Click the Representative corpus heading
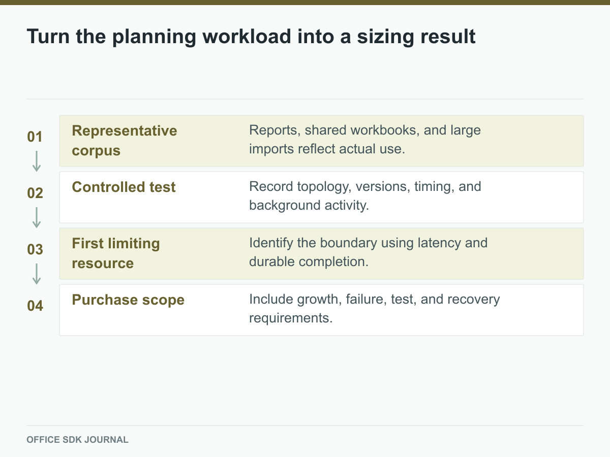Image resolution: width=610 pixels, height=457 pixels. pyautogui.click(x=125, y=141)
